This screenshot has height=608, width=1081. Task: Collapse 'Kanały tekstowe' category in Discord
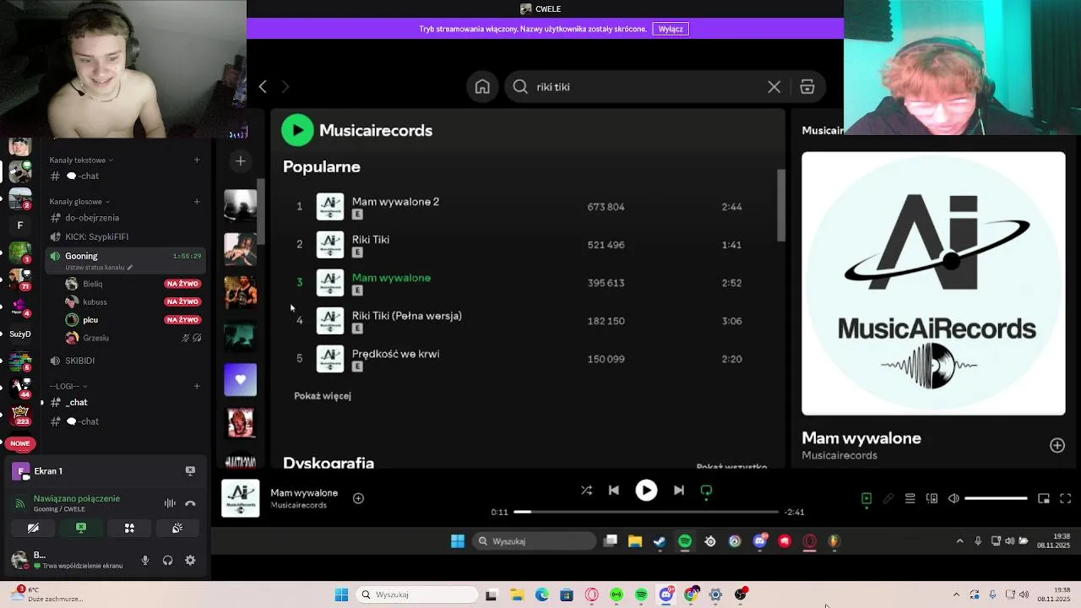click(x=81, y=160)
